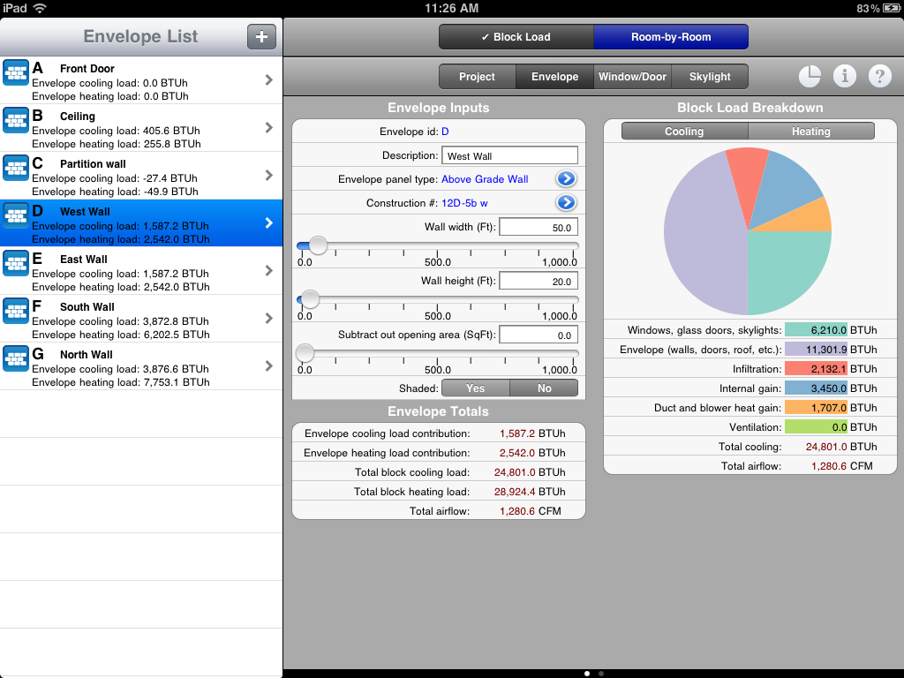The height and width of the screenshot is (678, 904).
Task: Show Heating breakdown in chart
Action: point(810,132)
